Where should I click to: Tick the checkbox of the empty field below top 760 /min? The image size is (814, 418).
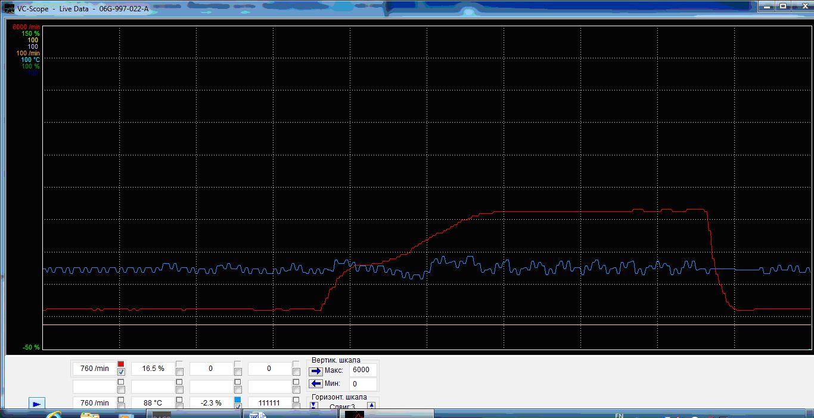click(121, 389)
